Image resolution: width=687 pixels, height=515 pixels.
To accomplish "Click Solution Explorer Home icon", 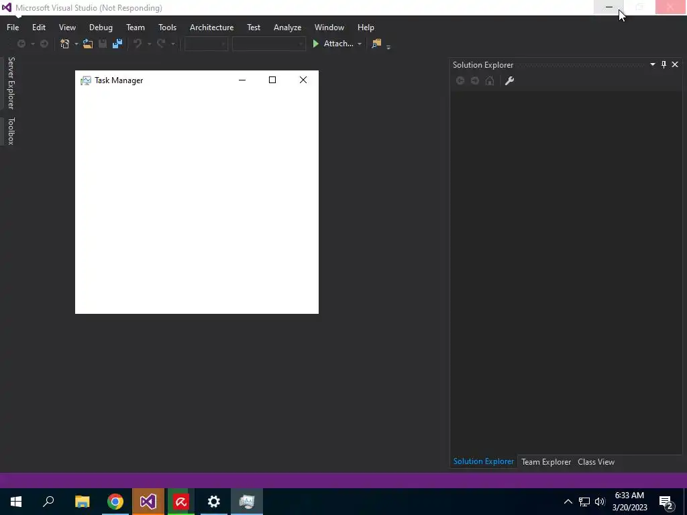I will coord(490,80).
